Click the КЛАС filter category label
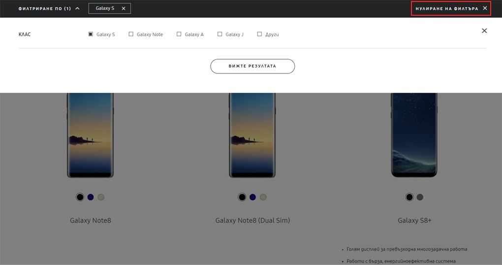This screenshot has height=265, width=502. click(25, 34)
